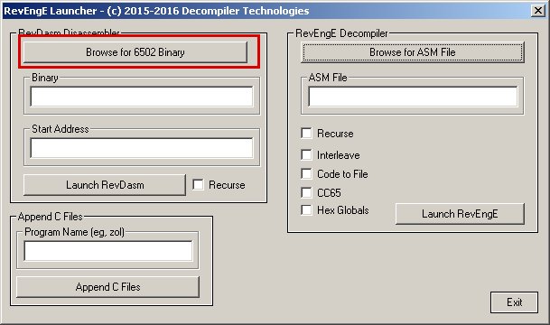Screen dimensions: 550x325
Task: Toggle the Interleave checkbox
Action: tap(306, 154)
